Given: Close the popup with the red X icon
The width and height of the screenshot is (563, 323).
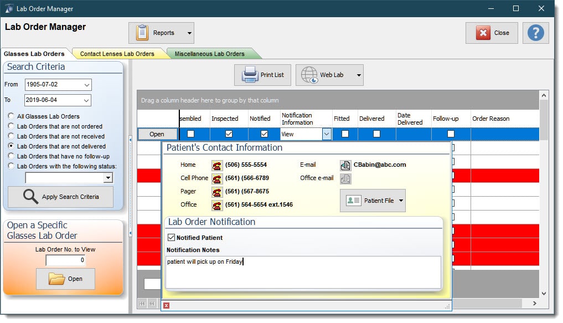Looking at the screenshot, I should pyautogui.click(x=166, y=305).
